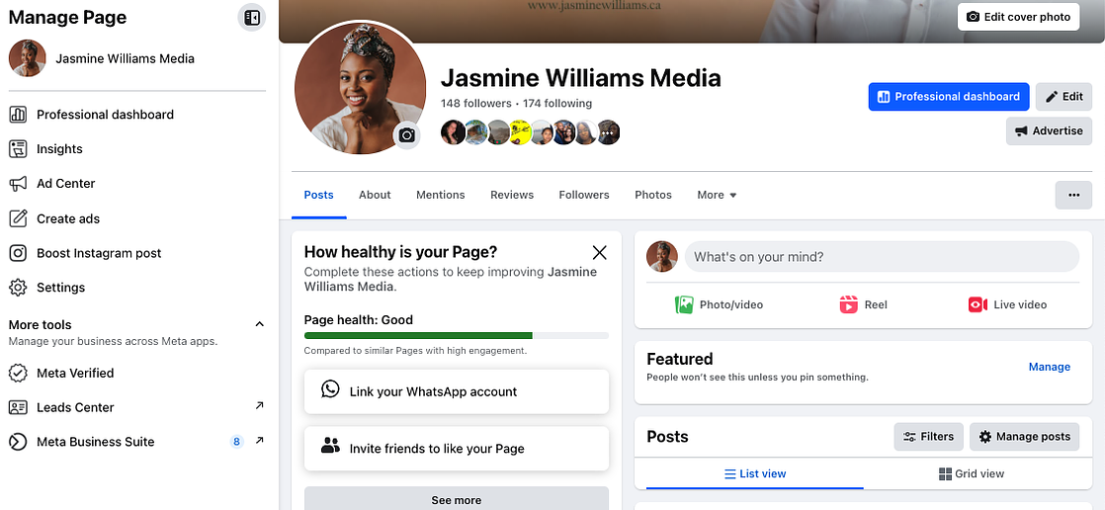Click the 148 followers text

(x=475, y=104)
